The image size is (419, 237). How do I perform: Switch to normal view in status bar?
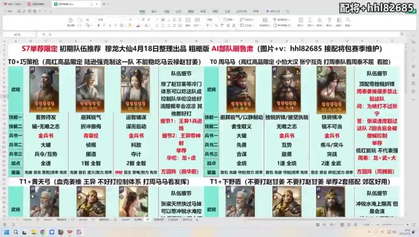click(342, 225)
